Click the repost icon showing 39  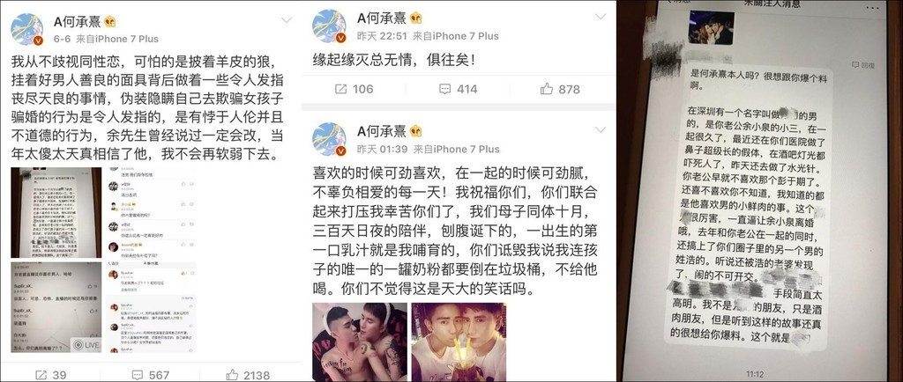coord(41,375)
